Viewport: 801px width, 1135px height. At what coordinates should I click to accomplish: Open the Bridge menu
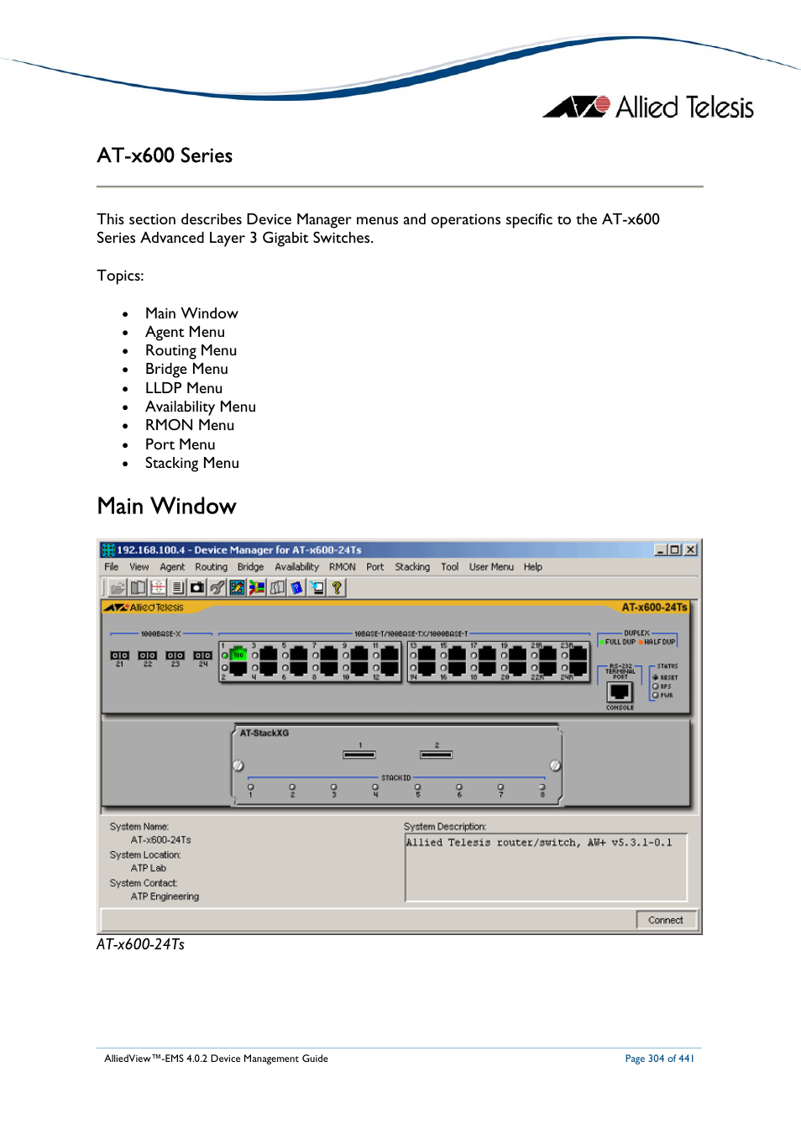(250, 567)
